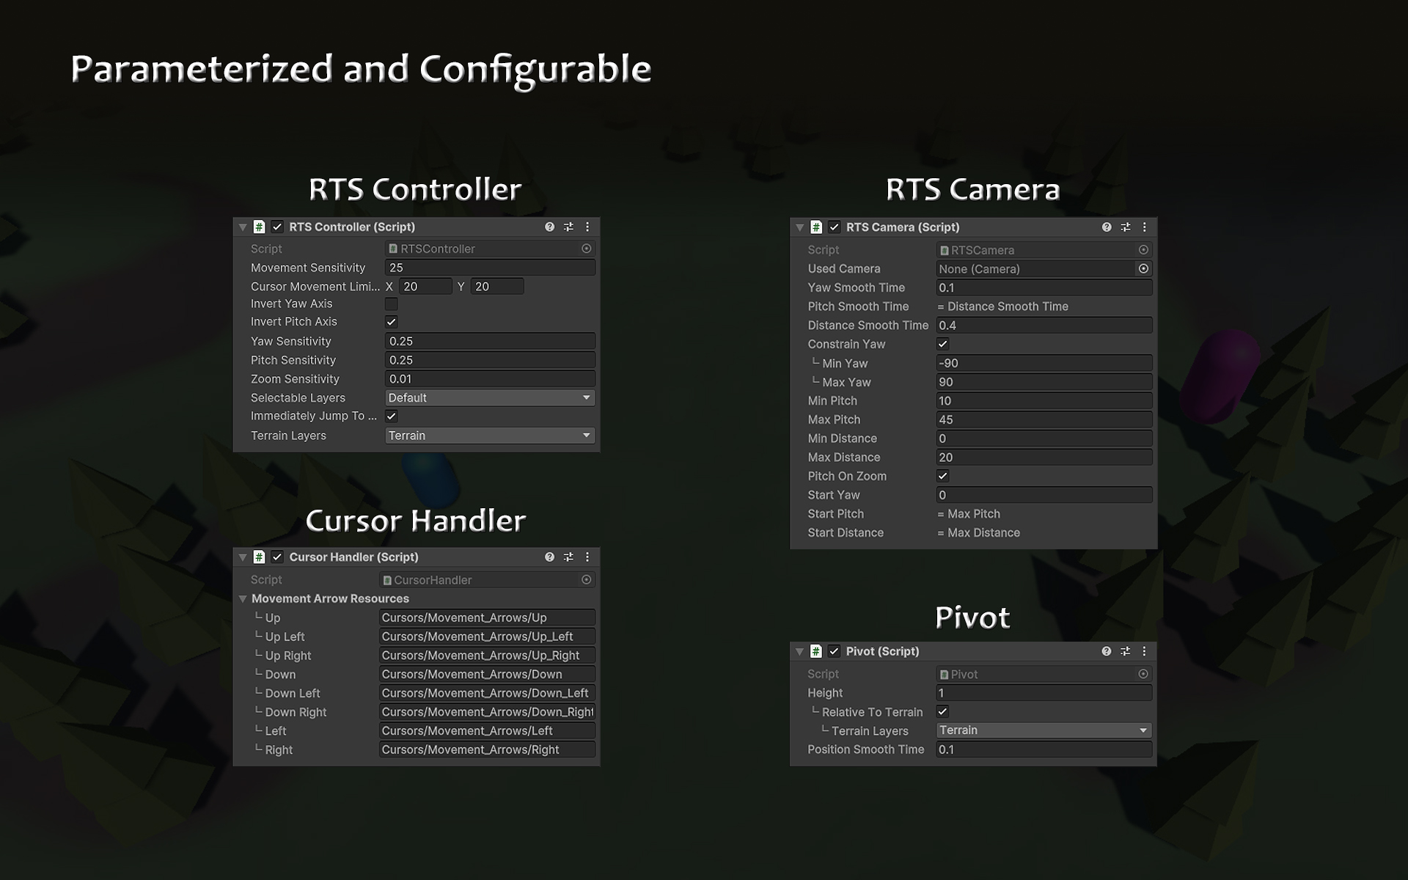Disable the Cursor Handler script enable checkbox
The image size is (1408, 880).
pyautogui.click(x=277, y=557)
